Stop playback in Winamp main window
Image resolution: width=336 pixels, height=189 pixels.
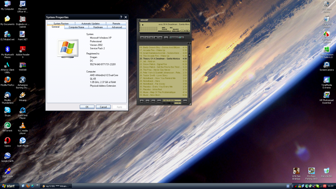156,38
